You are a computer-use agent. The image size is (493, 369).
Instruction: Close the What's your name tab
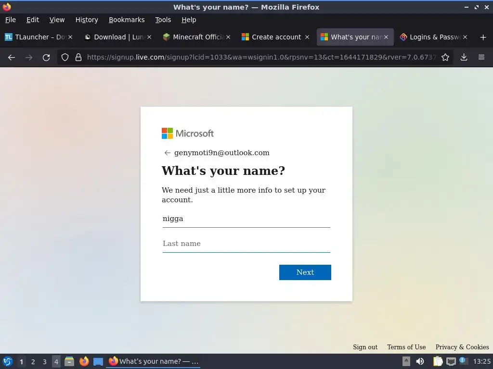point(386,37)
